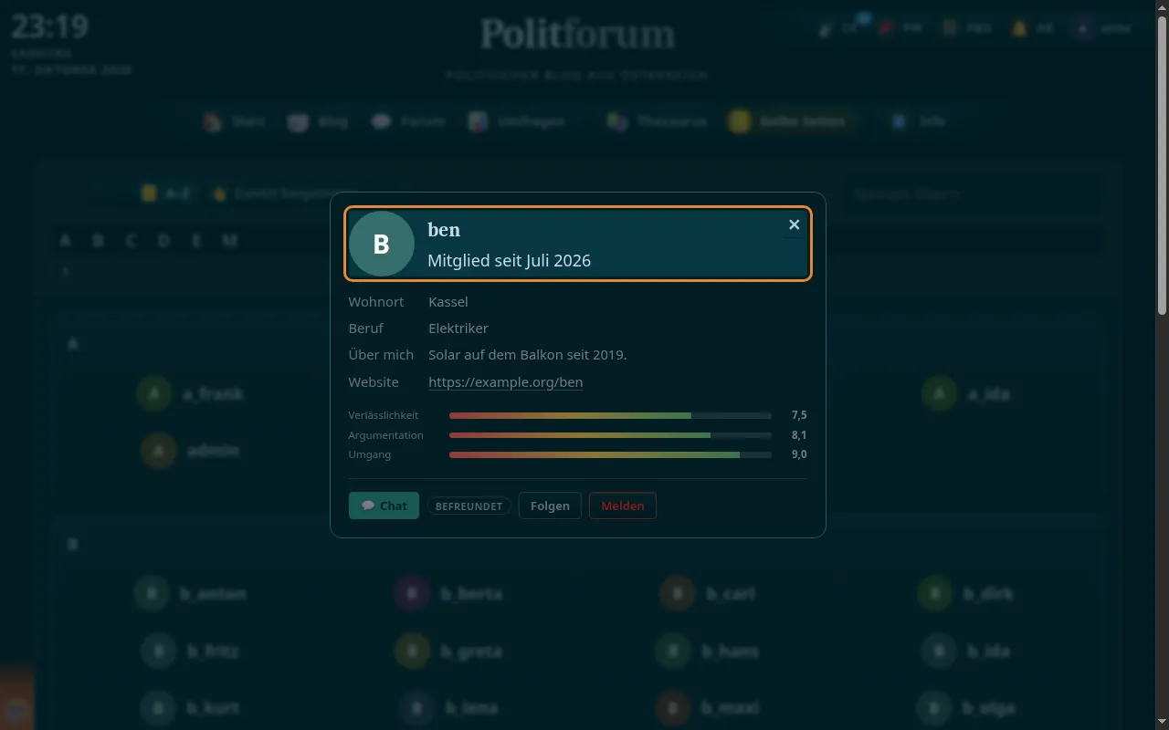
Task: Open b_dirk's avatar in the list
Action: point(935,593)
